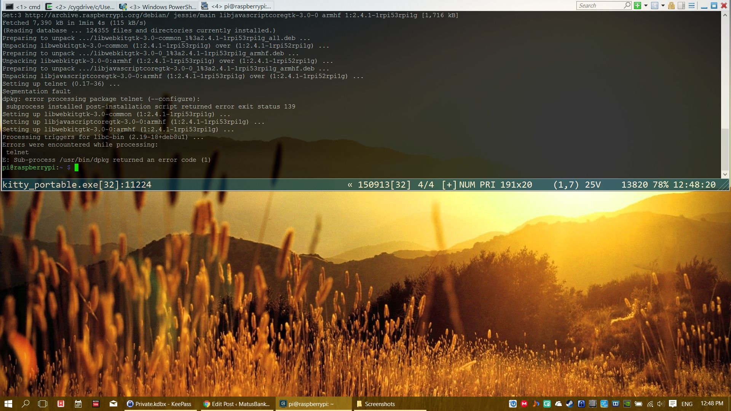The image size is (731, 411).
Task: Toggle NUM indicator in status bar
Action: point(467,185)
